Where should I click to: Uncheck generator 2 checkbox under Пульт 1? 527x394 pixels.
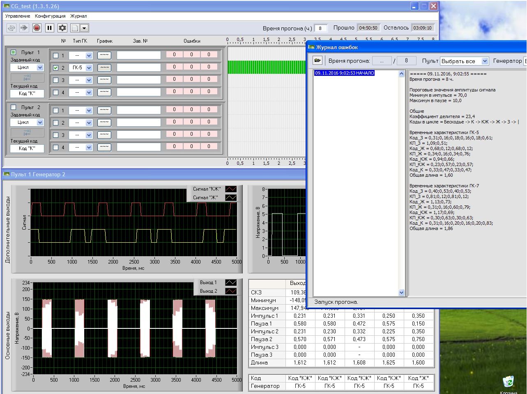tap(56, 68)
